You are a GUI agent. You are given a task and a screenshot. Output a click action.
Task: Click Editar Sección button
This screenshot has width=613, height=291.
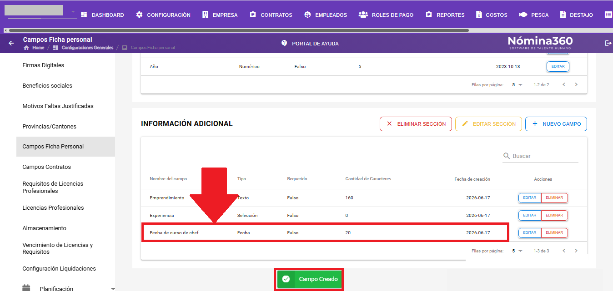(488, 124)
